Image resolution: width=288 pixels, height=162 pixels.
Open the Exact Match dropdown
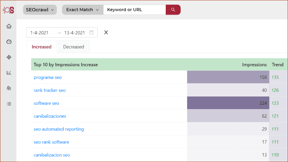tap(83, 10)
